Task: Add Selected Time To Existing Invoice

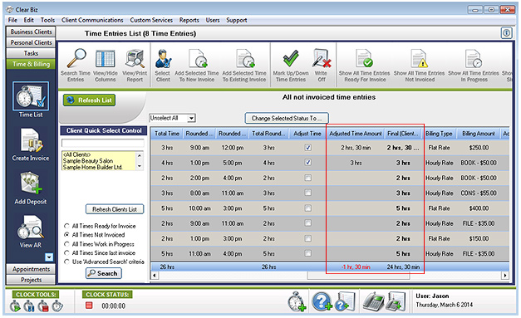Action: point(244,66)
